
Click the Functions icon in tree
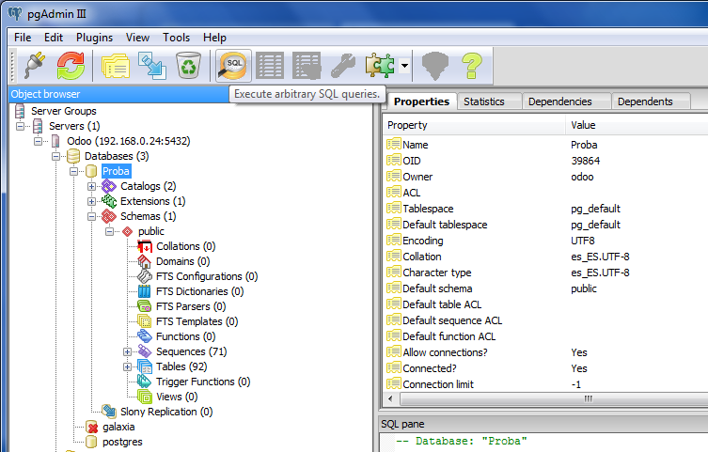145,336
